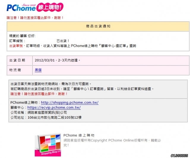
Task: Click the pink 線上購物 badge
Action: pyautogui.click(x=50, y=7)
